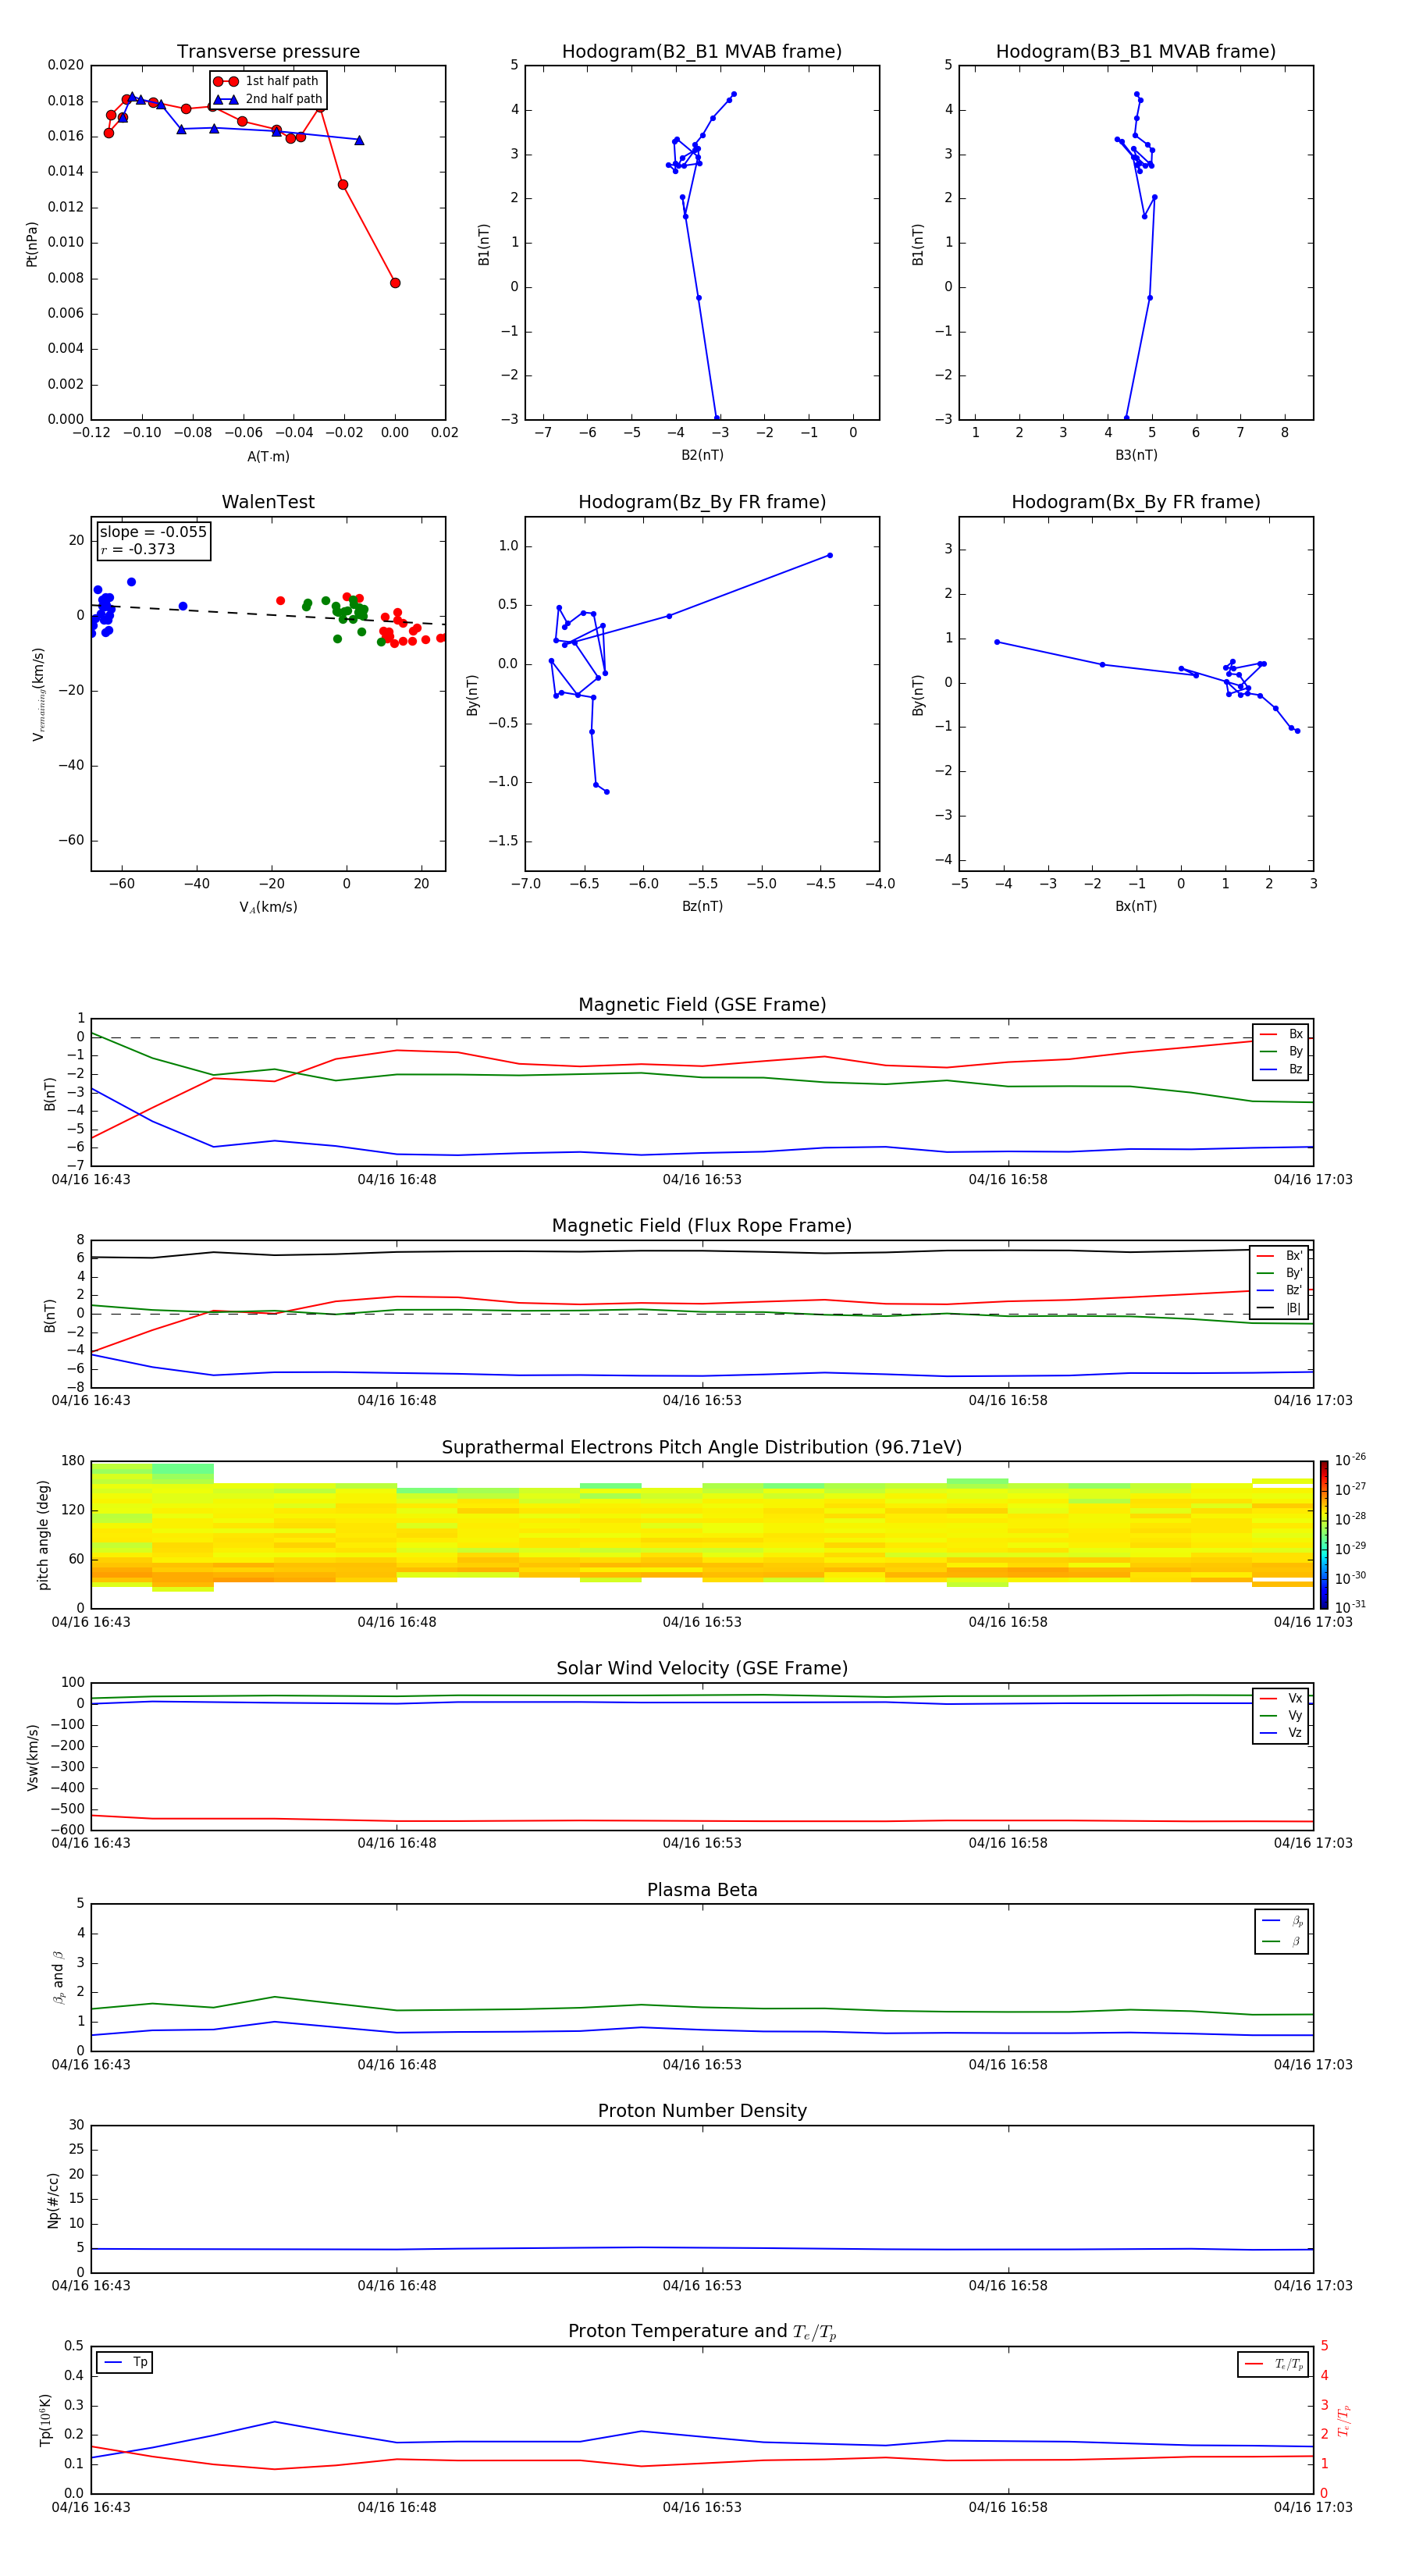Click the 'Bz' legend entry in GSE plot
The image size is (1405, 2576).
click(x=1281, y=1070)
